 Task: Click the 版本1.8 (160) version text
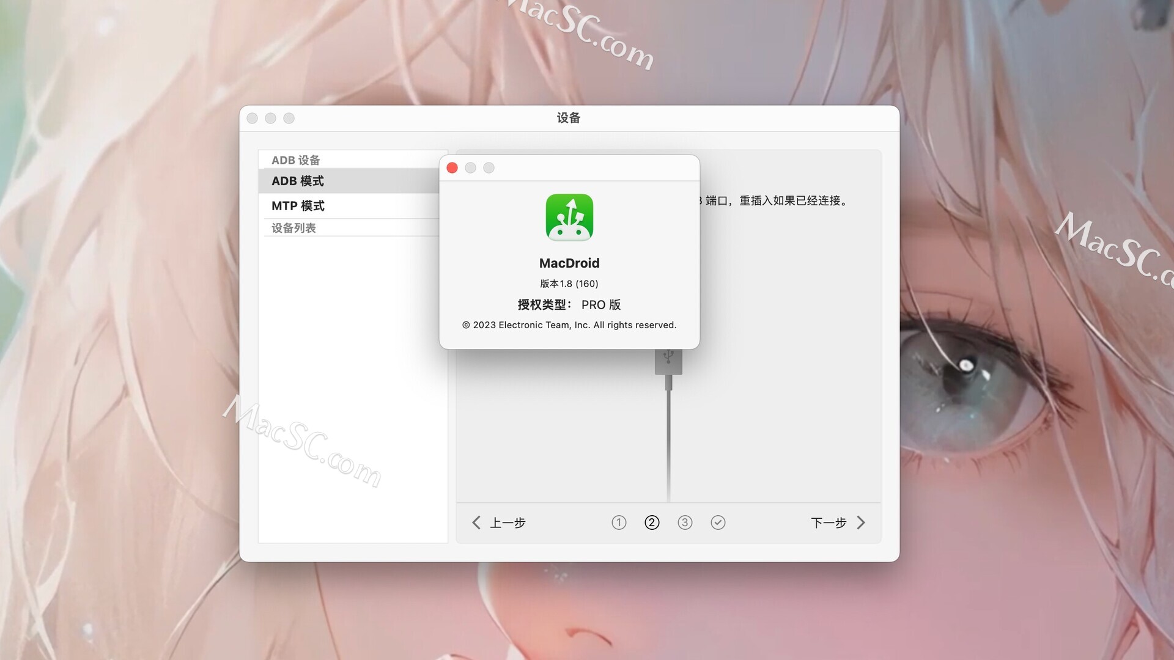(569, 284)
